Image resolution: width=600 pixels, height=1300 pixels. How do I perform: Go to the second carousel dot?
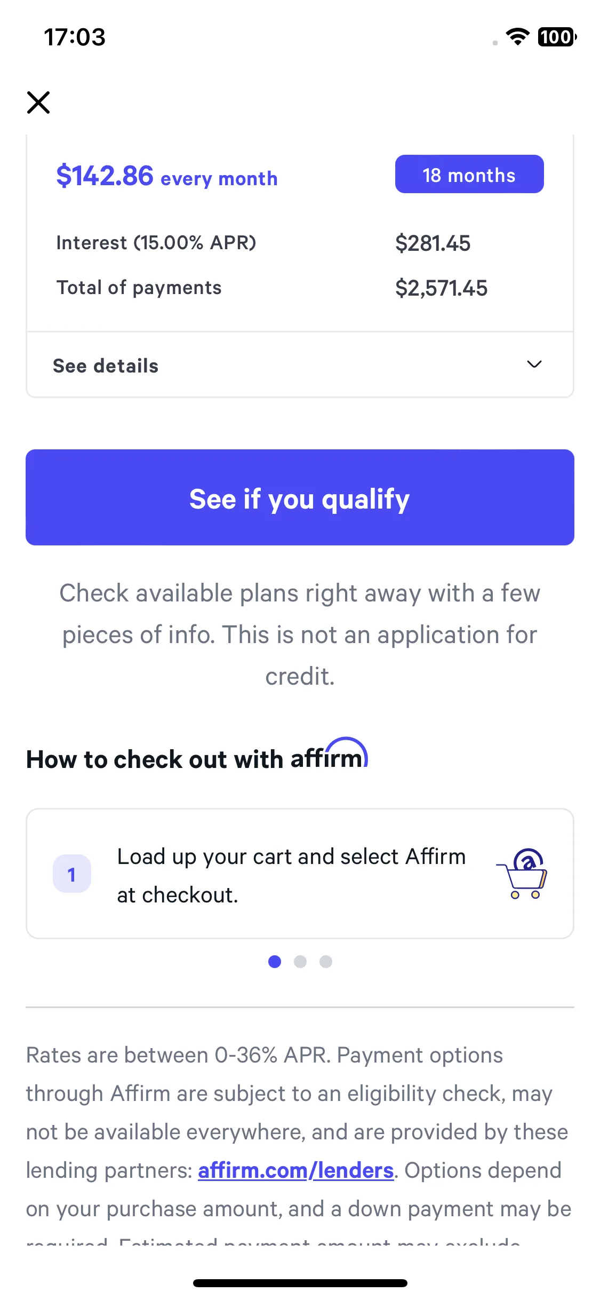pos(300,962)
